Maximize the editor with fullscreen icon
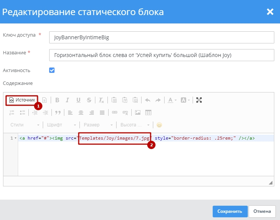 [199, 100]
